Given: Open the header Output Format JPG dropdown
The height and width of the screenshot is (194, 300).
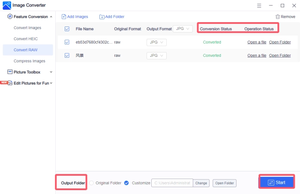Looking at the screenshot, I should pyautogui.click(x=183, y=29).
